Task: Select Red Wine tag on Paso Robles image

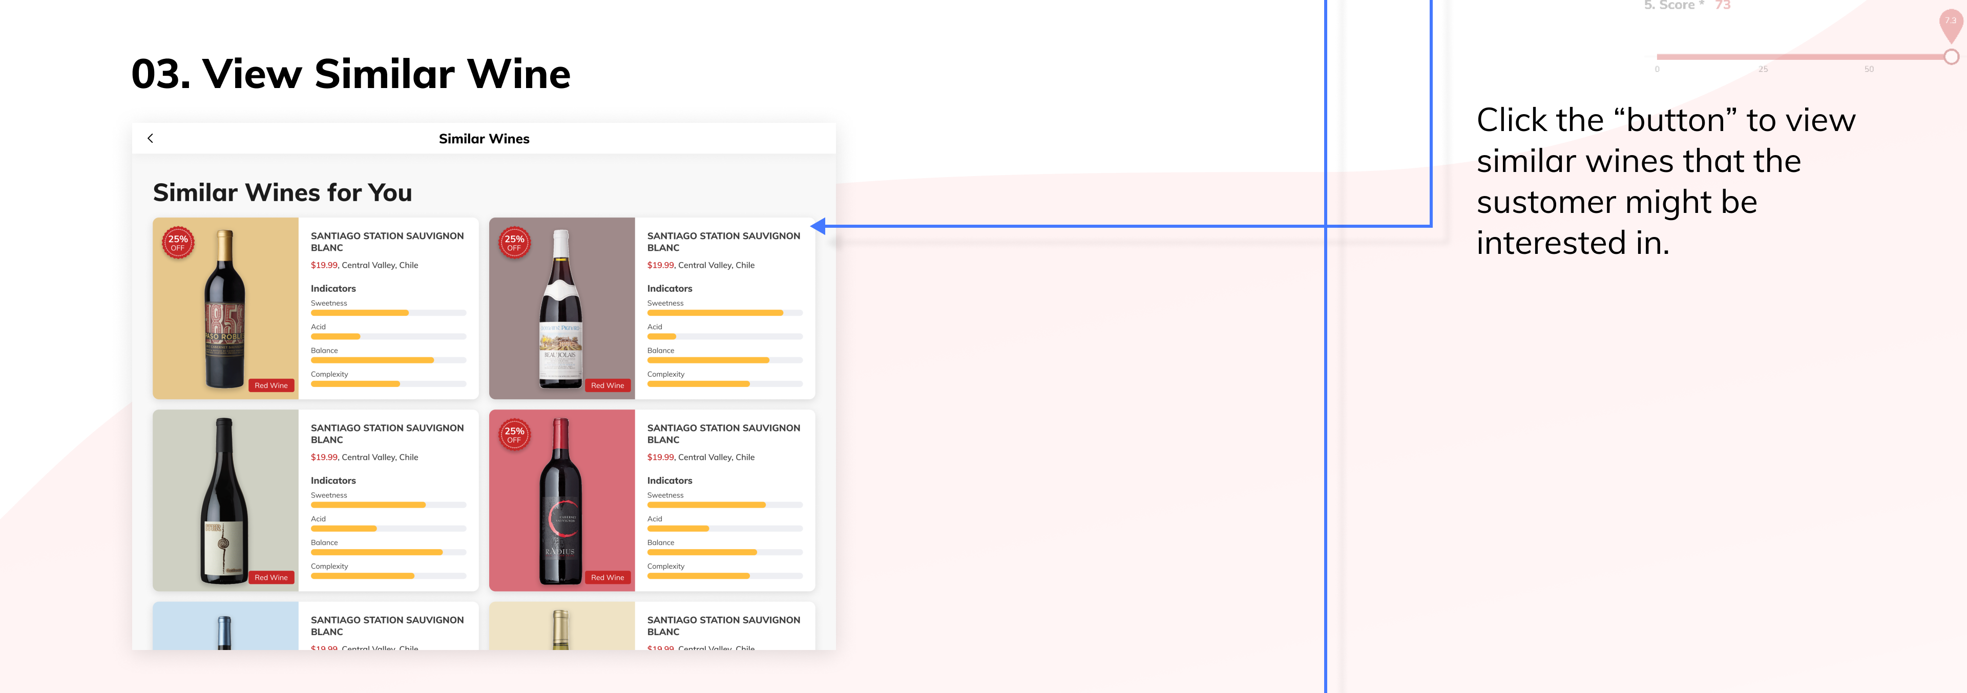Action: pos(271,385)
